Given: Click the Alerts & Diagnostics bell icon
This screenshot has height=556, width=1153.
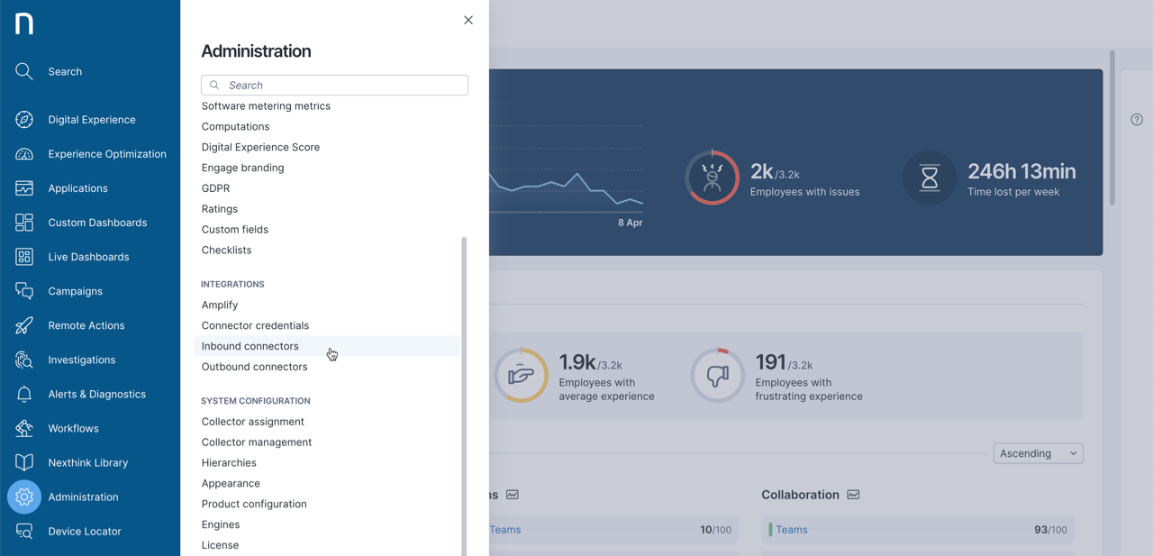Looking at the screenshot, I should [x=24, y=394].
